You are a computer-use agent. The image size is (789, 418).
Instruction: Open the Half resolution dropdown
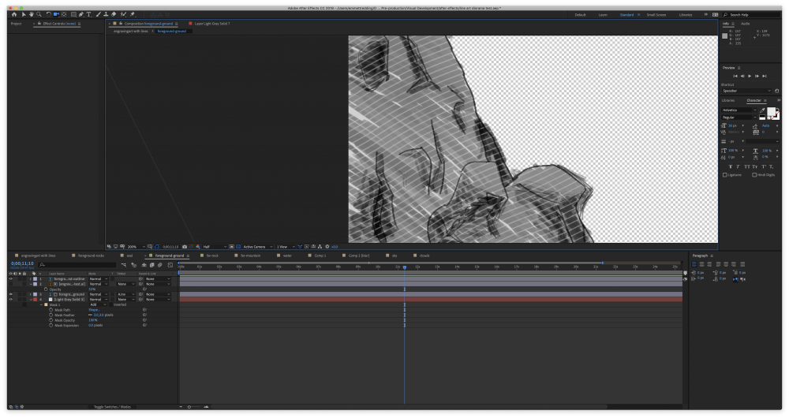coord(215,247)
